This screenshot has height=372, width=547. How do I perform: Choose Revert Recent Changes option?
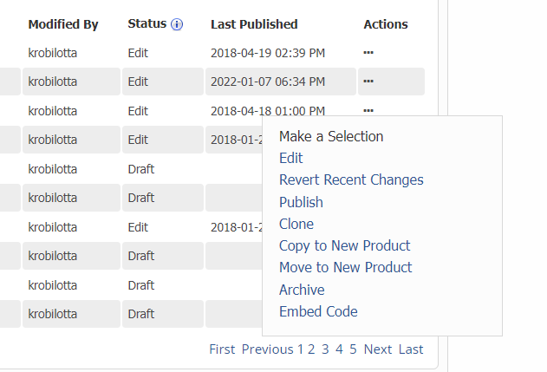[x=351, y=180]
